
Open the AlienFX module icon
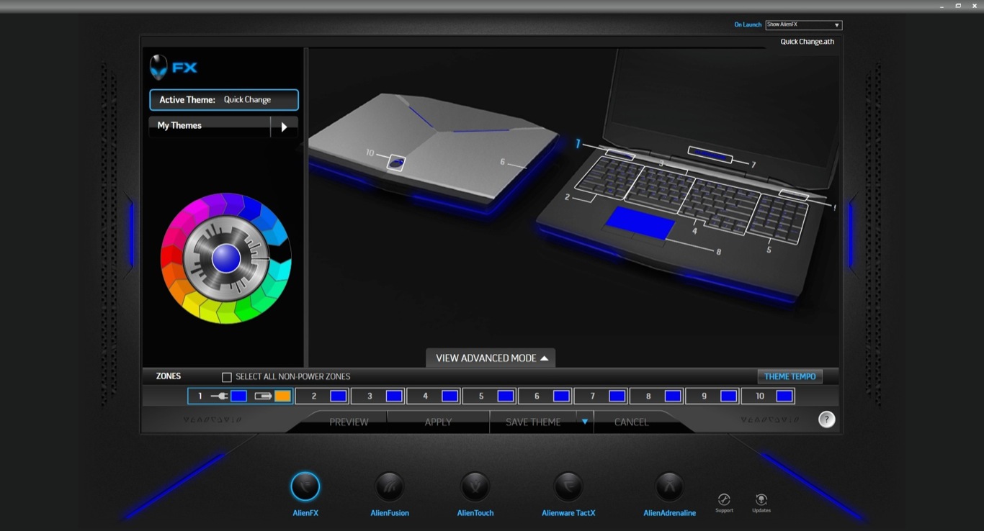click(305, 487)
